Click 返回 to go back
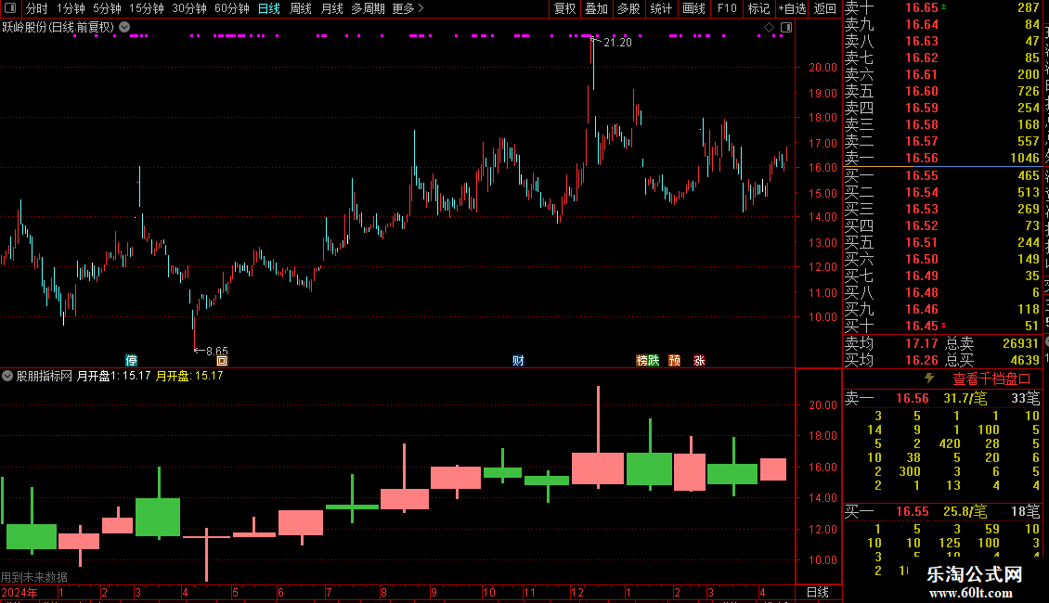 (x=825, y=8)
